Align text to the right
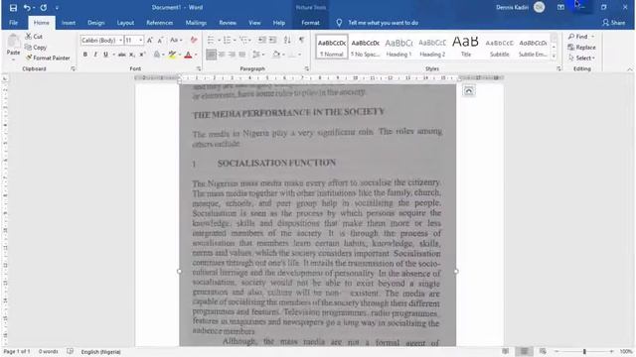Screen dimensions: 636x357 click(x=232, y=55)
